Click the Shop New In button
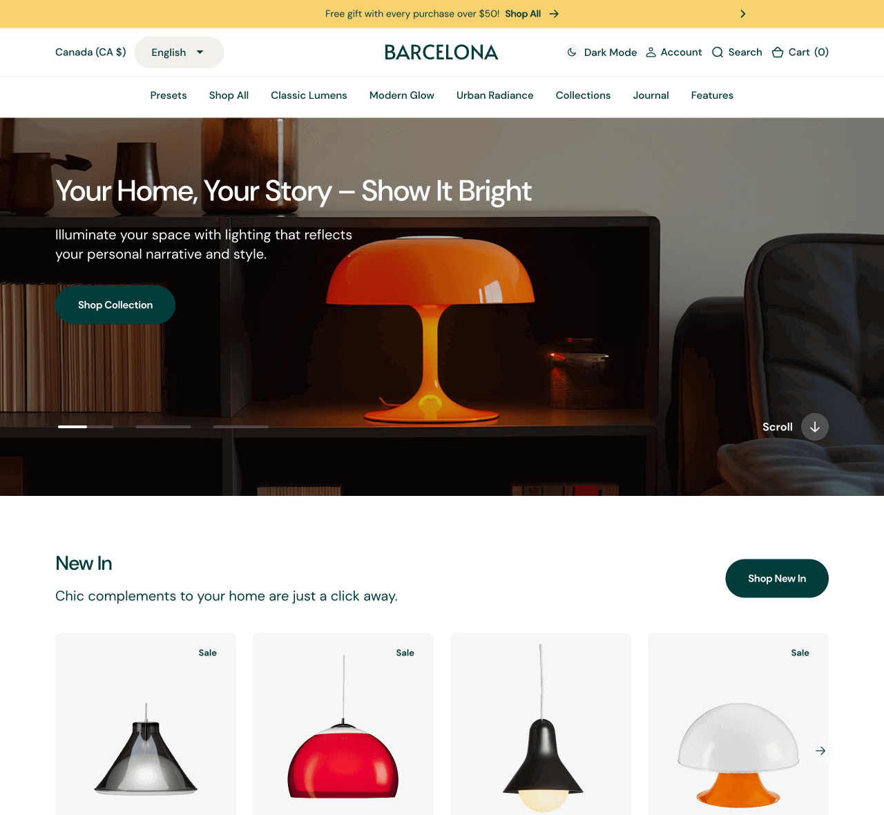884x815 pixels. 777,579
